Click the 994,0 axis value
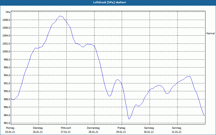216x135 pixels. 7,75
